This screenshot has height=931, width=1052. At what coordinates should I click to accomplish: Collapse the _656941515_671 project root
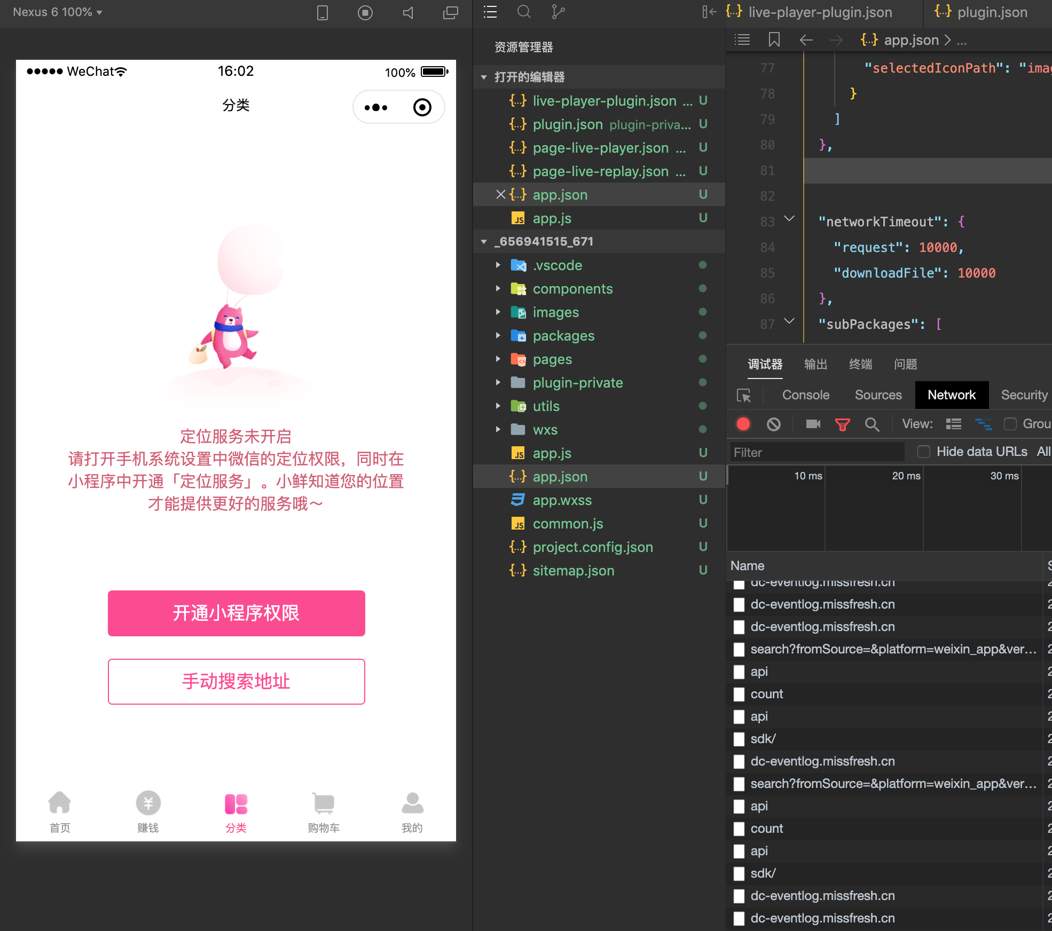tap(484, 242)
